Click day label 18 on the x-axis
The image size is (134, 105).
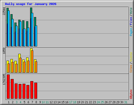(75, 102)
